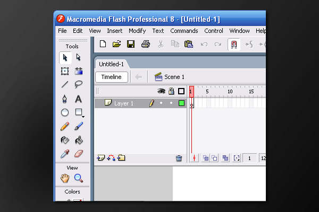Toggle the Onion Skin Outlines button

(x=214, y=158)
